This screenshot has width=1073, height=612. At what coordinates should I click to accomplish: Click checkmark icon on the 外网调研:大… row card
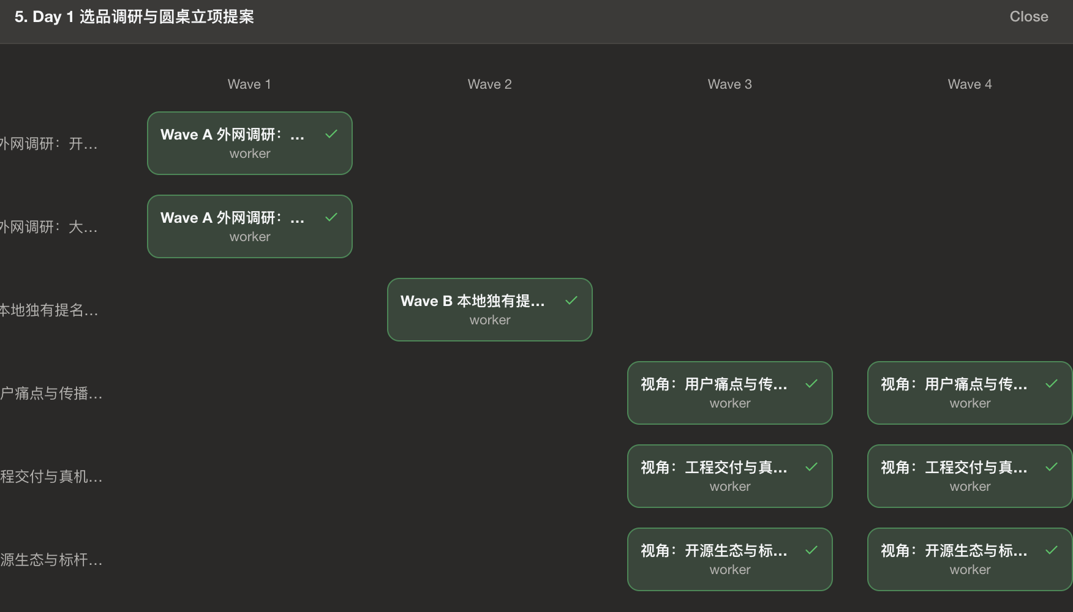(x=331, y=217)
